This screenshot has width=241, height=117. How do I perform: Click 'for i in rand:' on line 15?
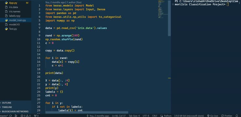tap(57, 58)
